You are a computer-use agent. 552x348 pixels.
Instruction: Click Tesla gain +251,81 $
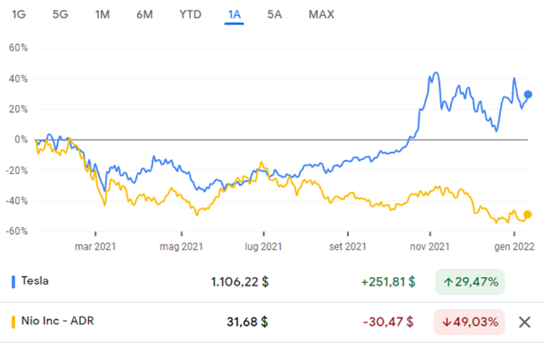pos(388,282)
